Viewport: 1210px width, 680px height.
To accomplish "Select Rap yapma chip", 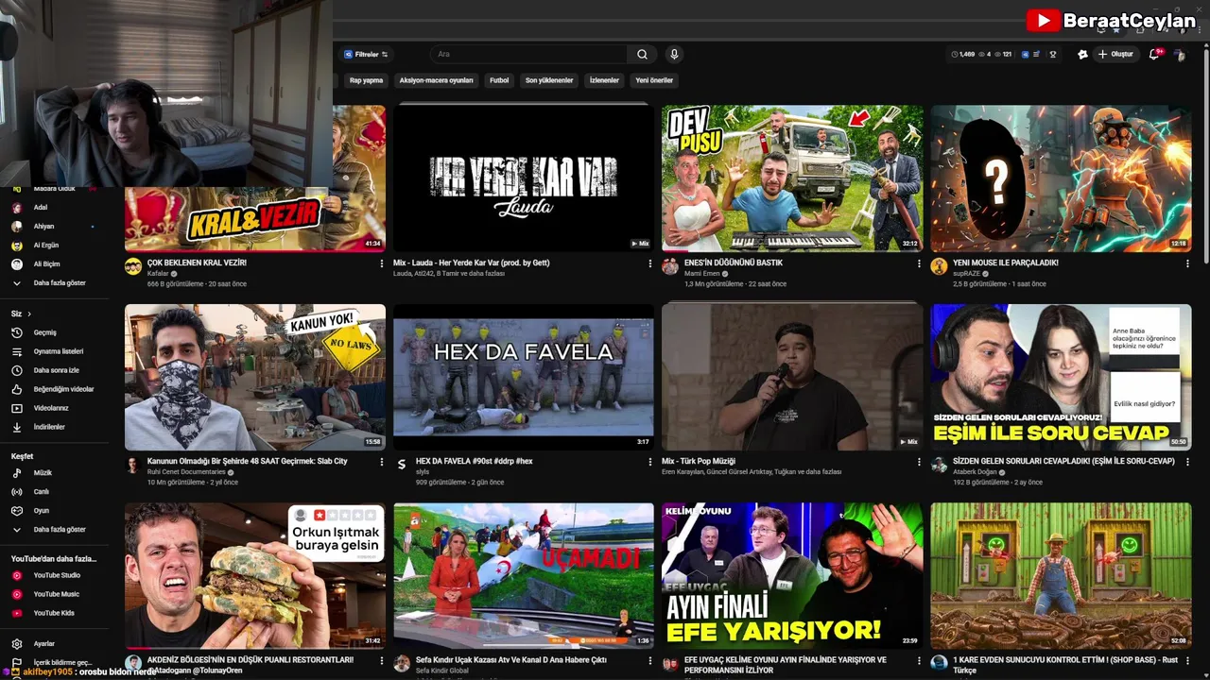I will 366,80.
